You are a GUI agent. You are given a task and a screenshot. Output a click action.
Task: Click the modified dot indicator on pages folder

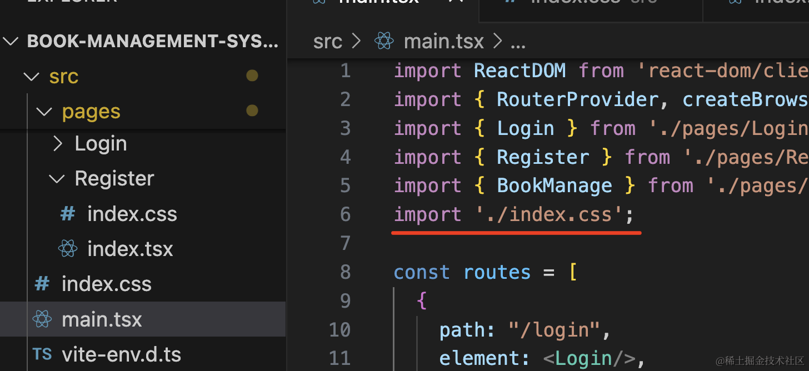point(252,111)
